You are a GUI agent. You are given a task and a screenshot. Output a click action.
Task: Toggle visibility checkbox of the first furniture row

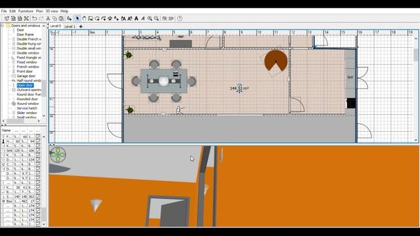tap(38, 137)
